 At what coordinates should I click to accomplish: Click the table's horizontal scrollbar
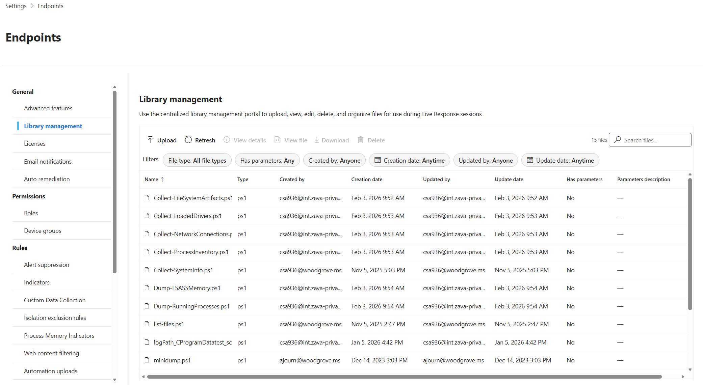tap(404, 377)
